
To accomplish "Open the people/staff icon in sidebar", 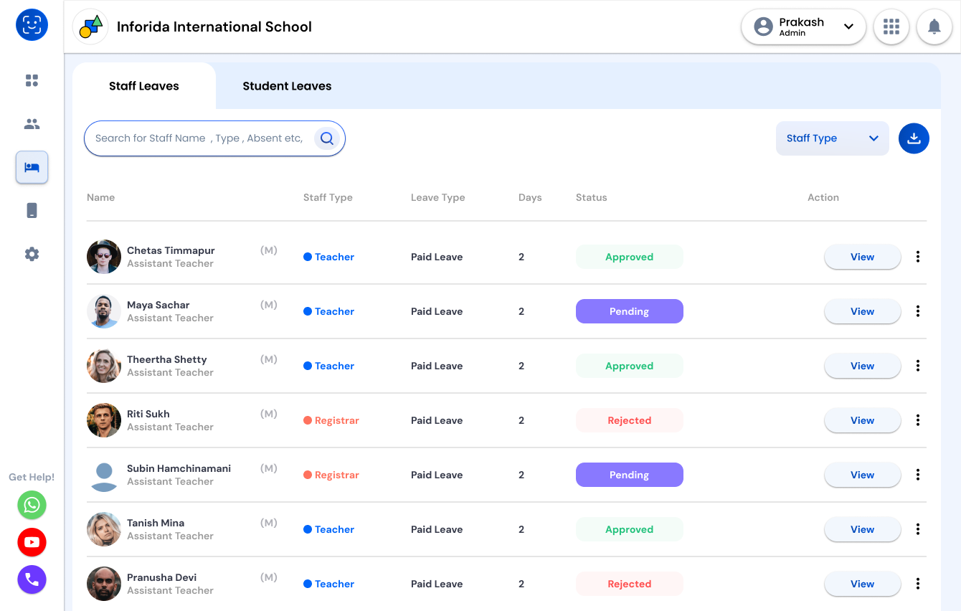I will pos(32,124).
